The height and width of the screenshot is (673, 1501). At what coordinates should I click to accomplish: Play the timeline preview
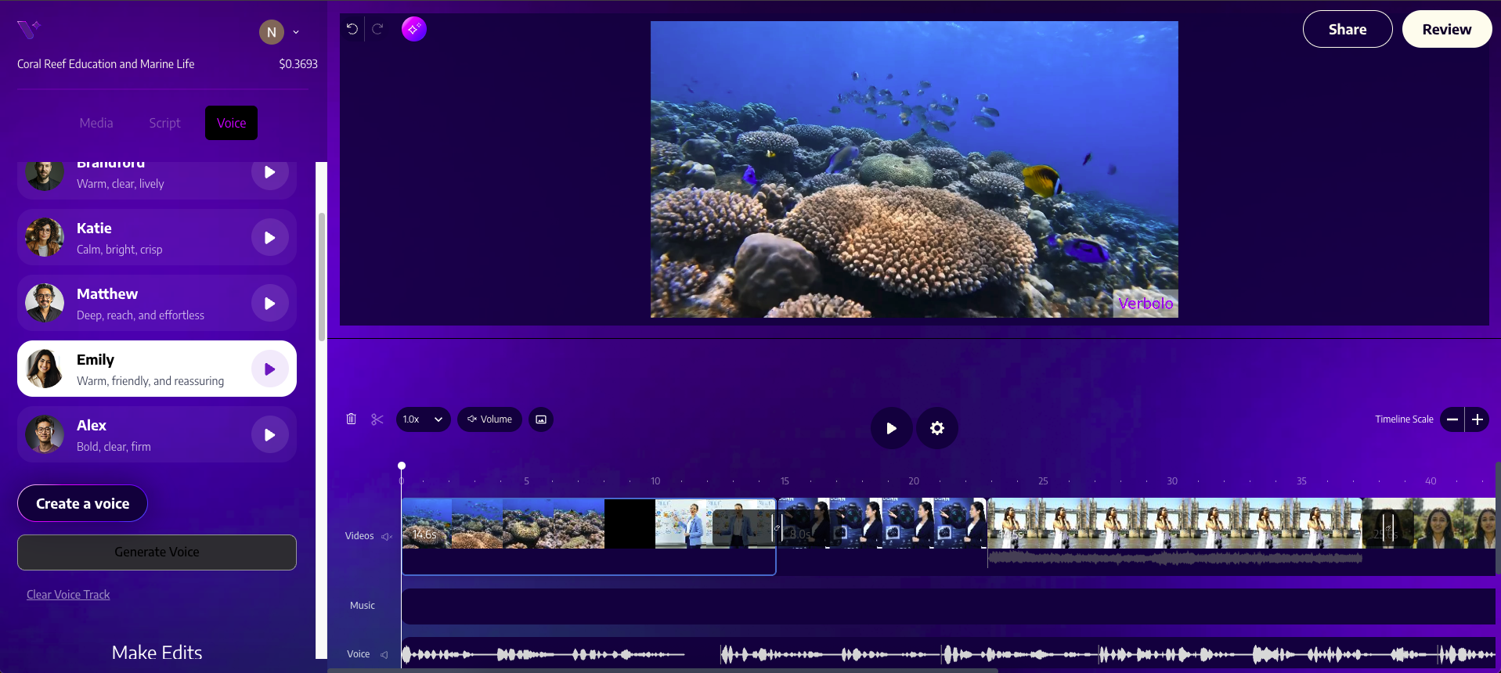click(891, 428)
